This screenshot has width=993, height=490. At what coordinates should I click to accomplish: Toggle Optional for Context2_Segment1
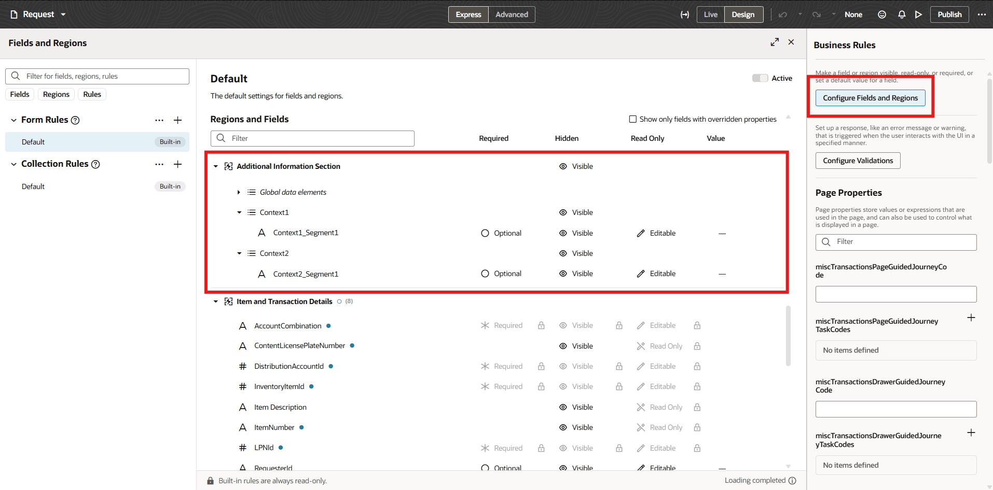pyautogui.click(x=485, y=273)
